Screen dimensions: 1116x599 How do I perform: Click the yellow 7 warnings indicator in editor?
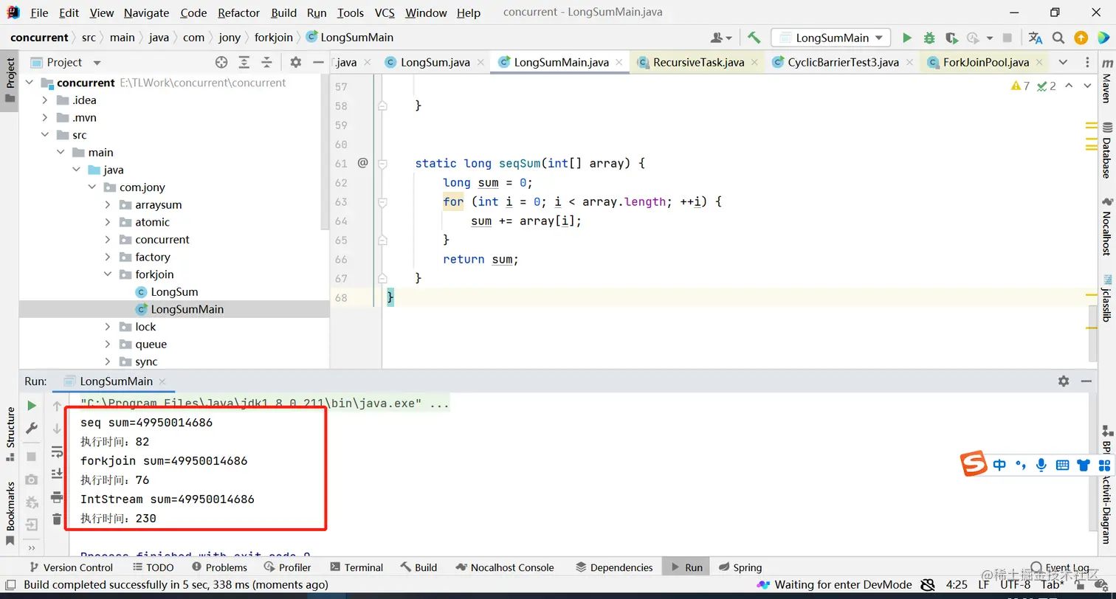[1020, 86]
